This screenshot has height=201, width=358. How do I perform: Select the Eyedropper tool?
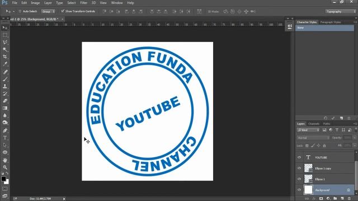click(x=5, y=64)
